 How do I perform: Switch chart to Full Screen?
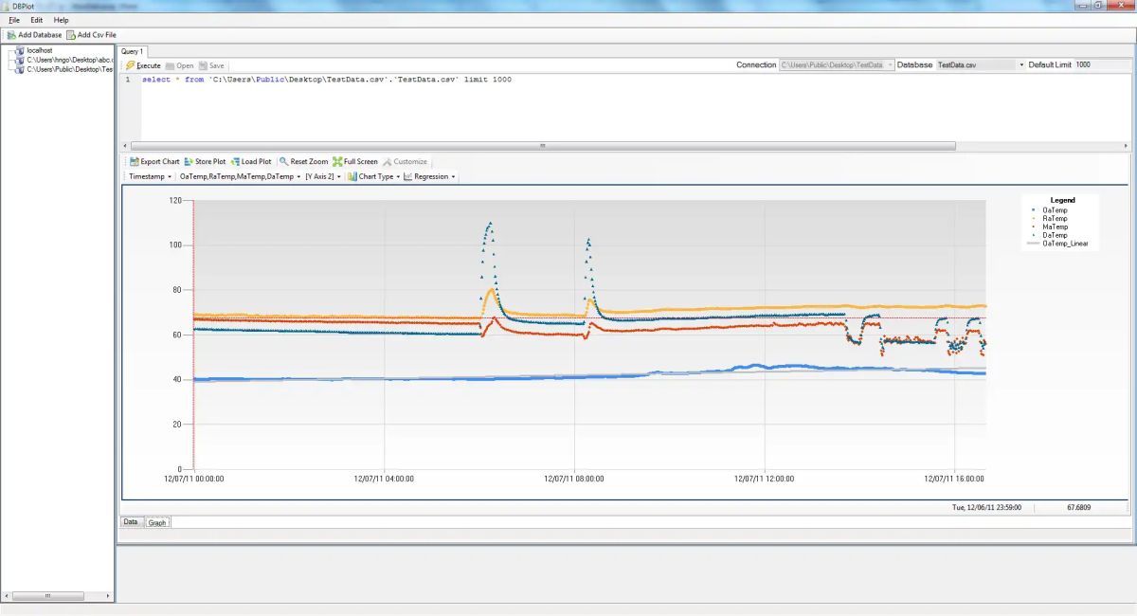click(x=355, y=161)
